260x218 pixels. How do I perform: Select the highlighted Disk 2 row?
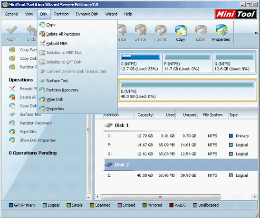tap(181, 165)
